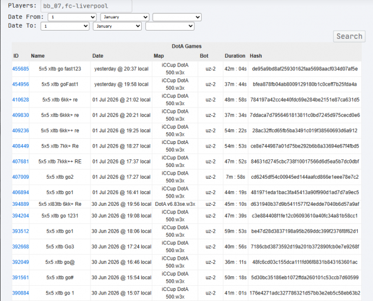Open game ID 455685

(21, 69)
